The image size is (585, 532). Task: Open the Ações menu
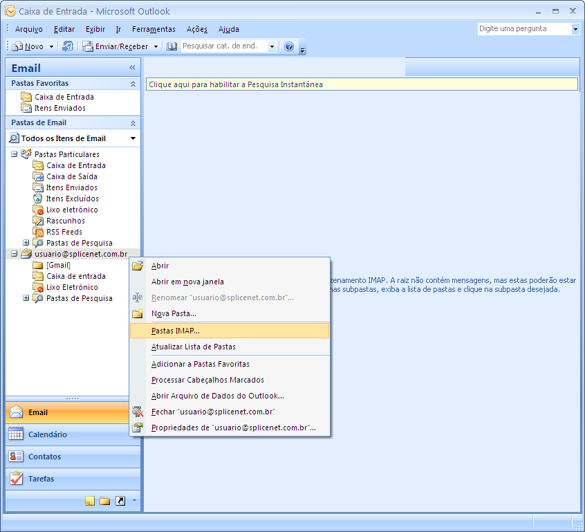(197, 29)
